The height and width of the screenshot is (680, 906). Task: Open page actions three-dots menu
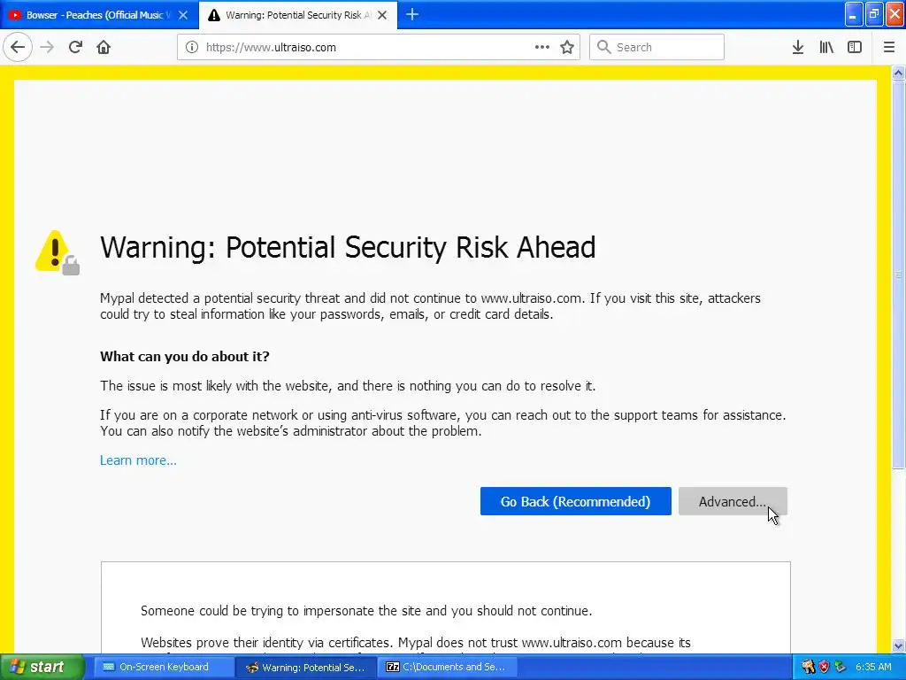[542, 47]
